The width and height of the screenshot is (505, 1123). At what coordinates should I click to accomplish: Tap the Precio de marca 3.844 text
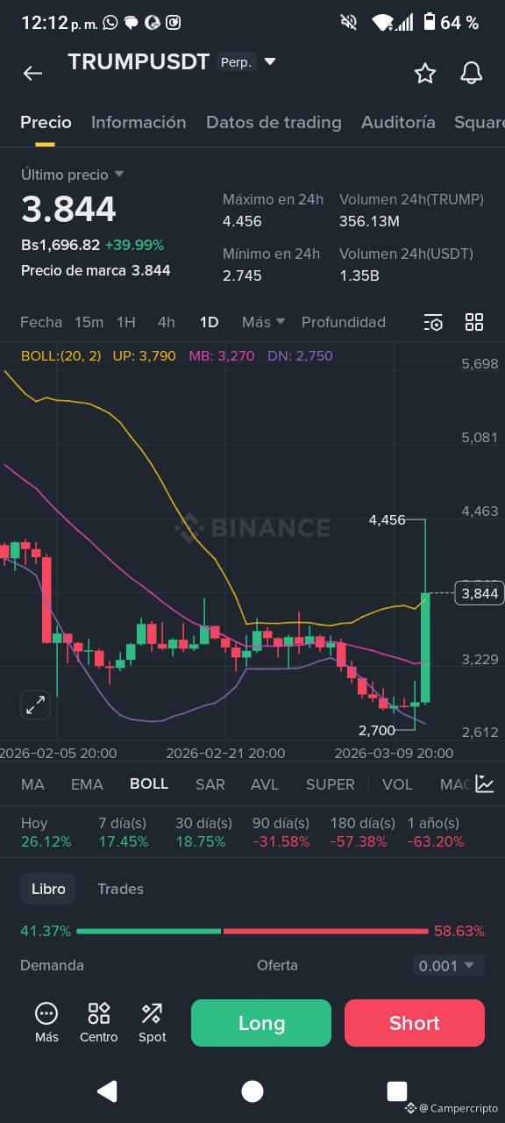96,270
